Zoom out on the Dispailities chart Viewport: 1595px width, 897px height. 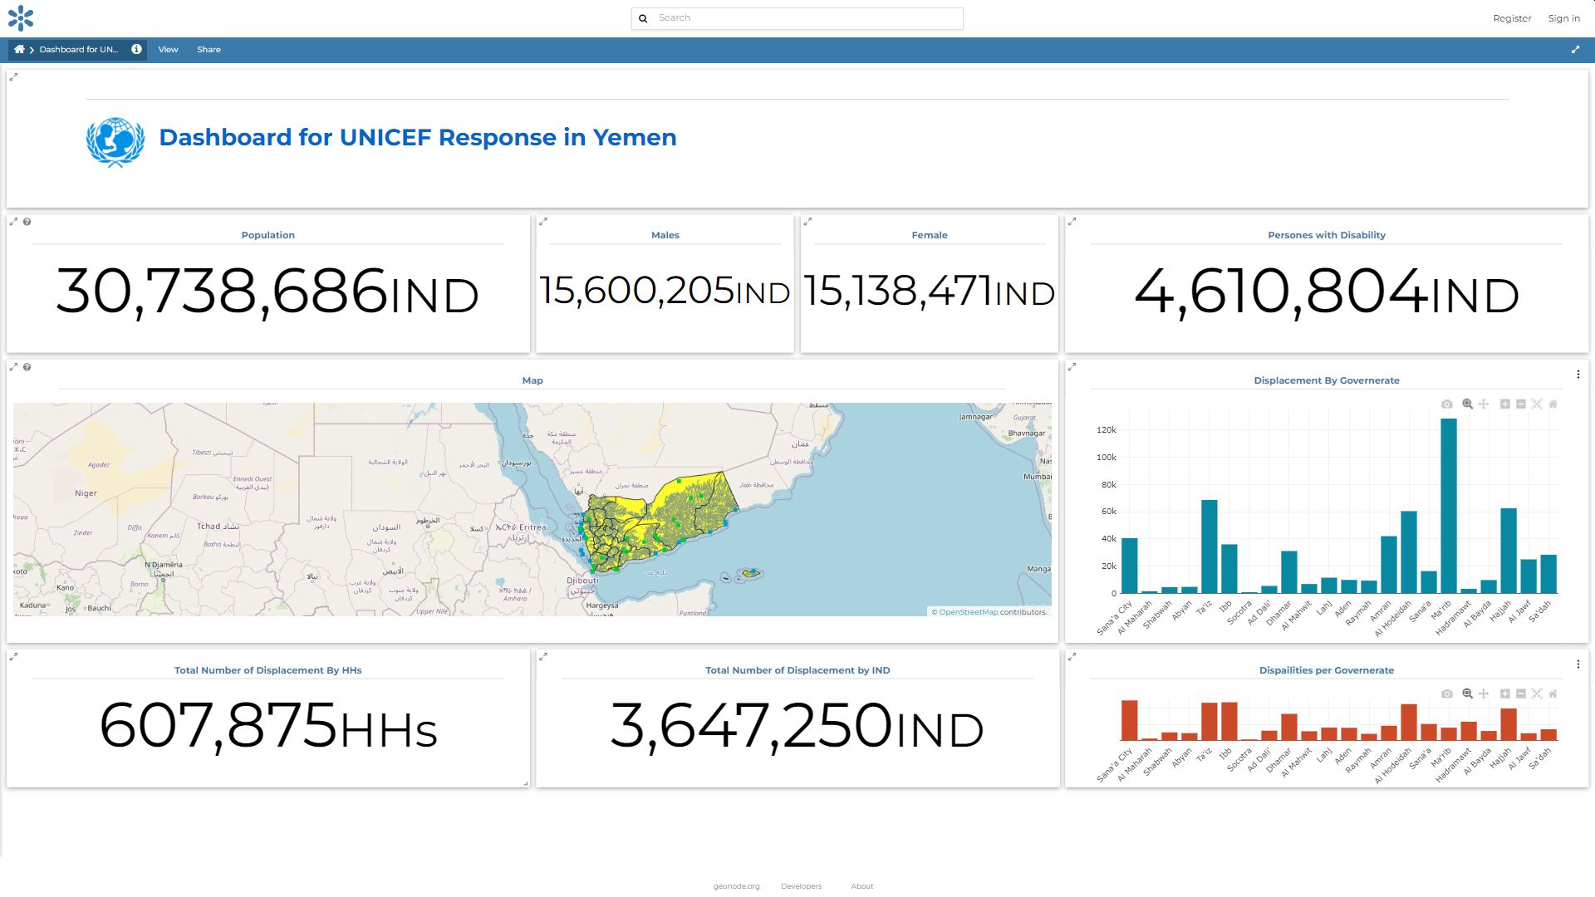[1520, 694]
